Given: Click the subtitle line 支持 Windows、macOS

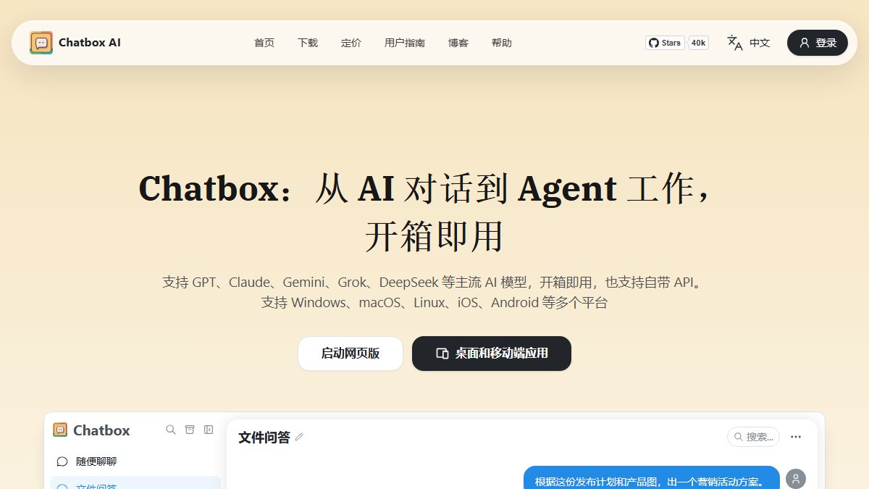Looking at the screenshot, I should [x=434, y=303].
